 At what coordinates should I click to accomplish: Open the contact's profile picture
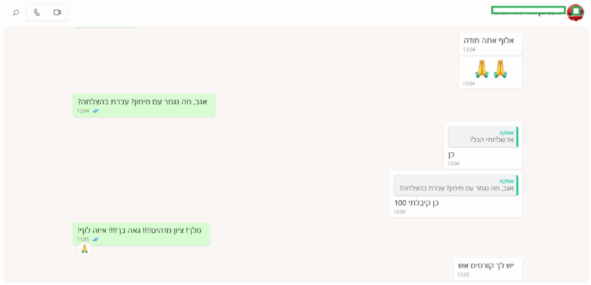(575, 13)
